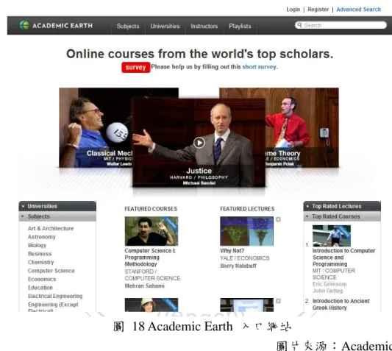Open Art & Architecture subject

[51, 228]
